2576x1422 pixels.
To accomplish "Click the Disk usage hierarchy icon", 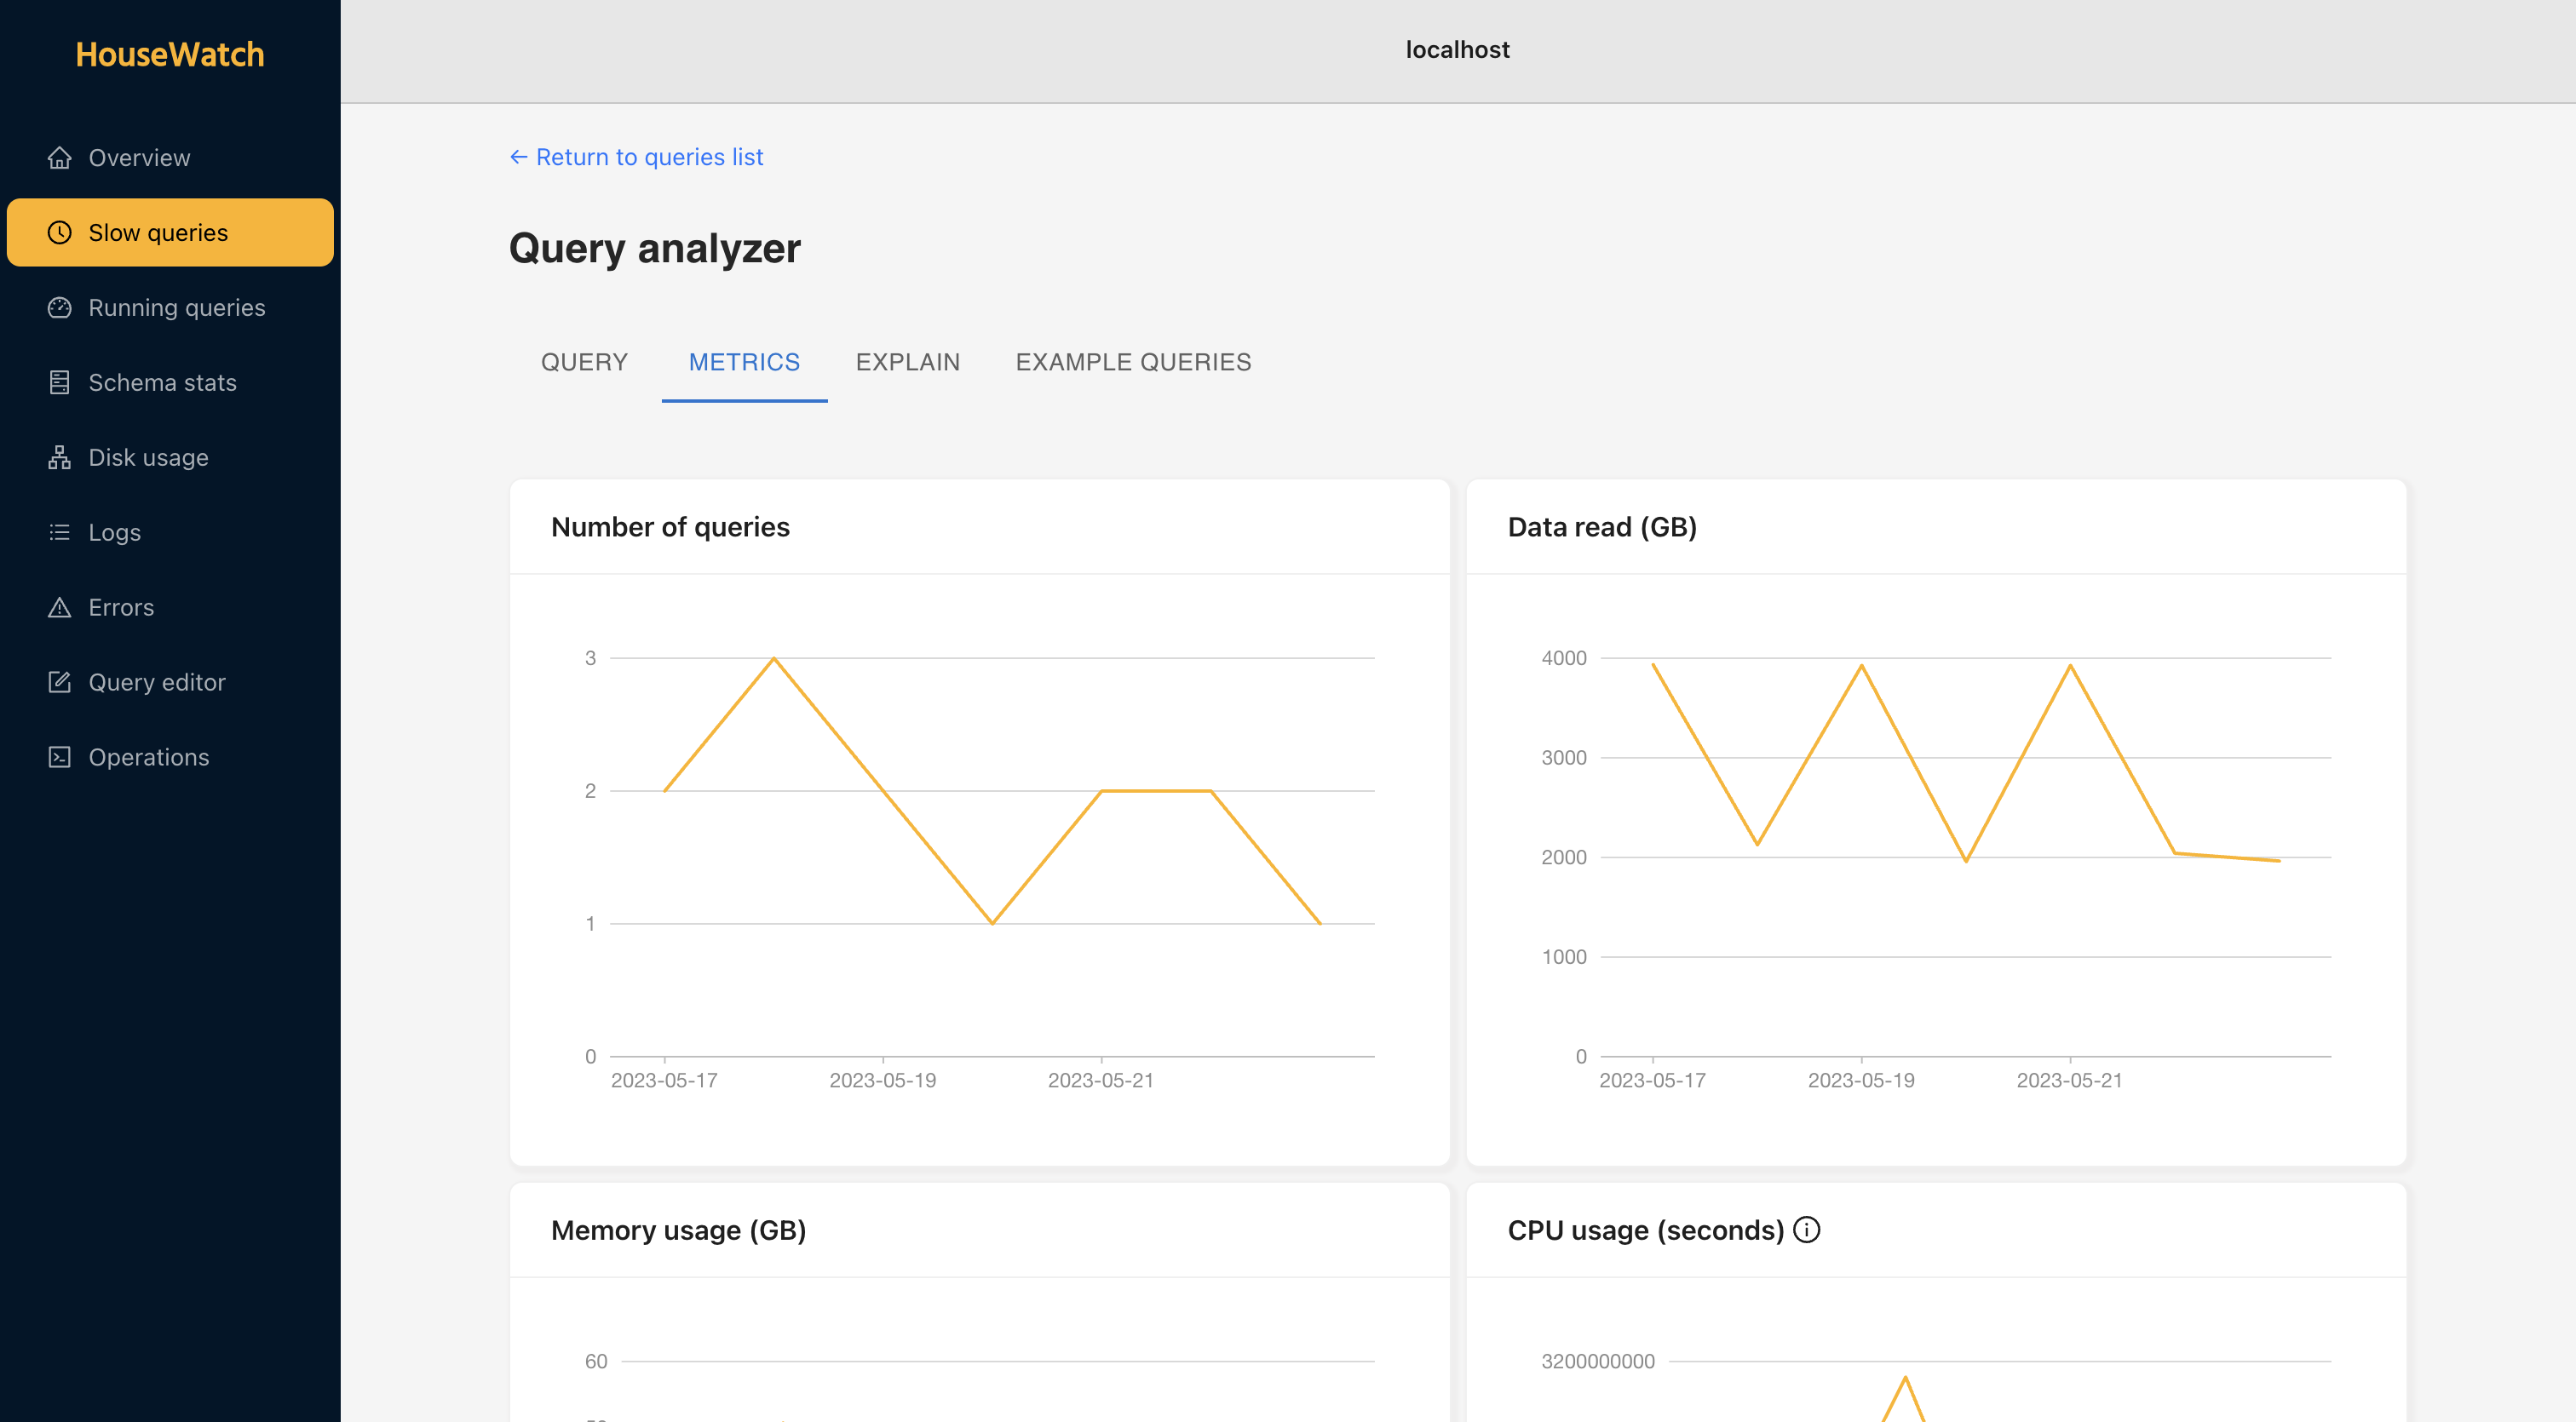I will [x=59, y=457].
